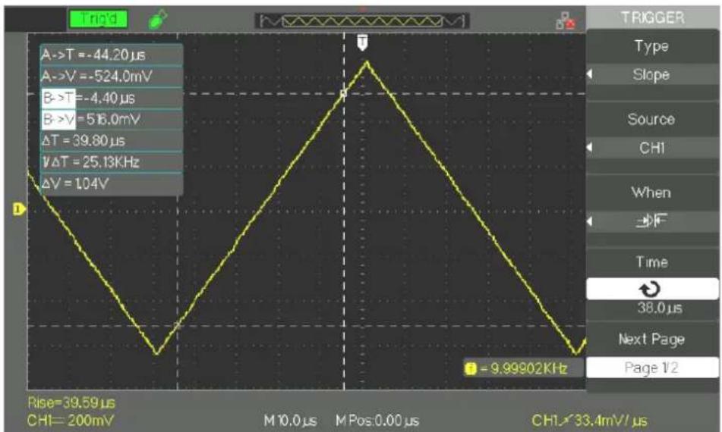Screen dimensions: 722x432
Task: Select the highlighted B->T cursor label
Action: (x=58, y=98)
